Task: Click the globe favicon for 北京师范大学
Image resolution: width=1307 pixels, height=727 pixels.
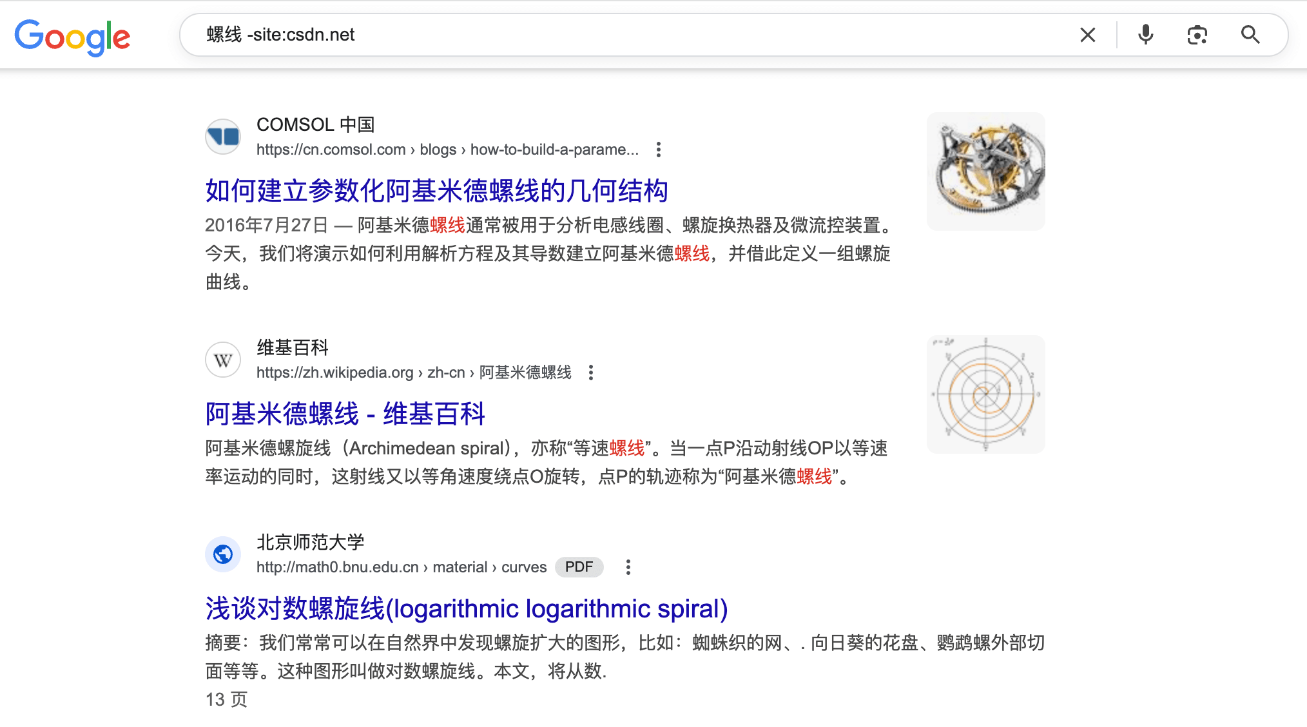Action: click(x=223, y=554)
